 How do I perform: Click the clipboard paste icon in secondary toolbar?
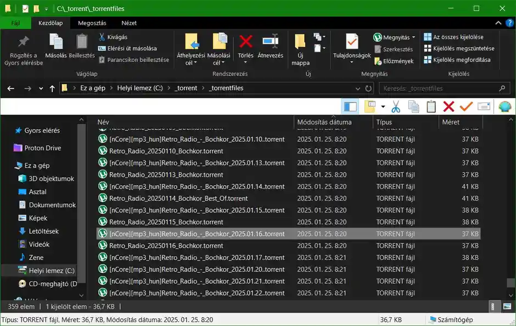click(x=431, y=106)
